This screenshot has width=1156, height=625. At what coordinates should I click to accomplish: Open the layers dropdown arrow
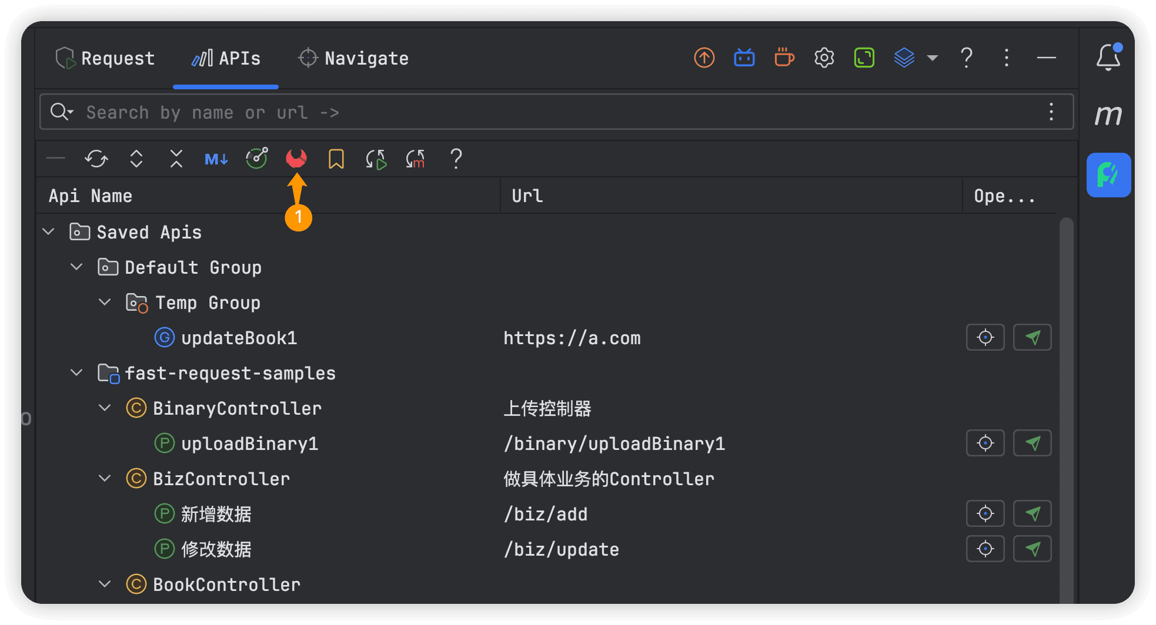pos(933,58)
